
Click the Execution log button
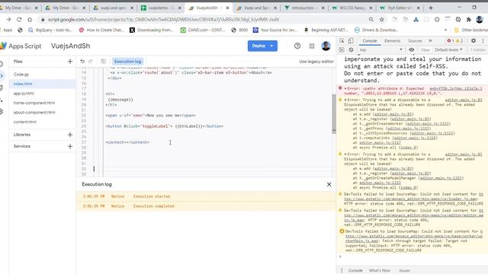[127, 62]
